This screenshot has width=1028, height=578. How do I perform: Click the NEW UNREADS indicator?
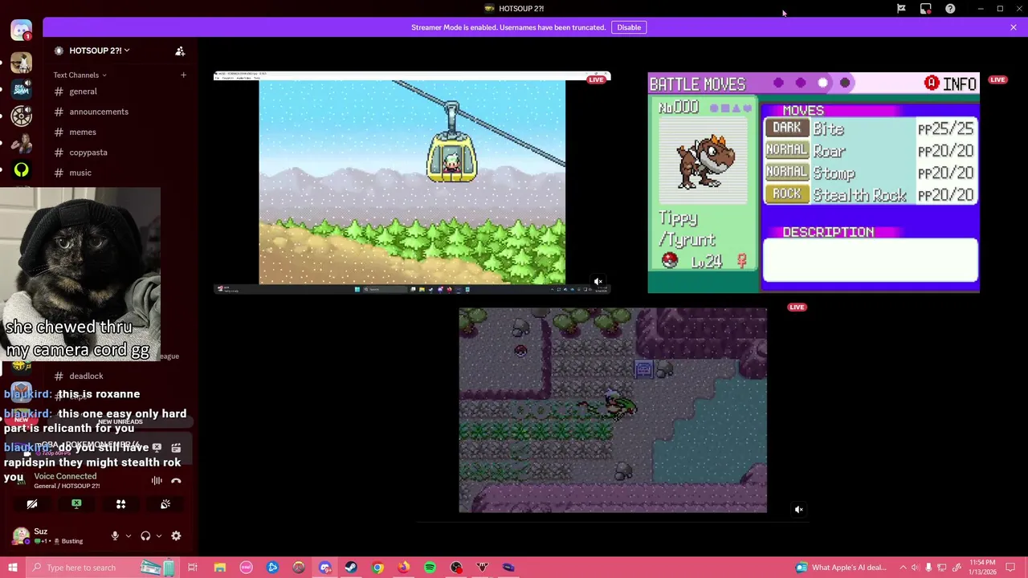(120, 422)
